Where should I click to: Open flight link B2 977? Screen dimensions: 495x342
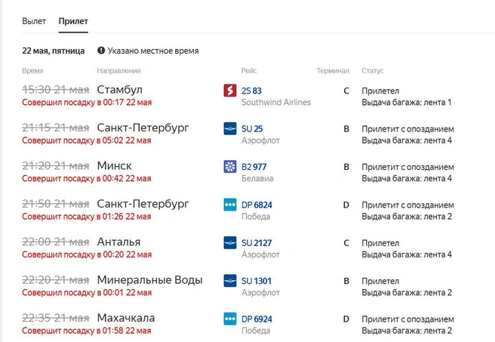pyautogui.click(x=254, y=167)
